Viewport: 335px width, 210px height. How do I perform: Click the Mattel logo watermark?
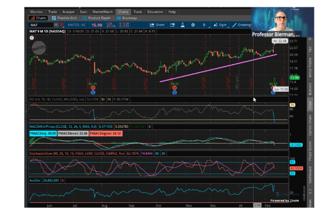click(38, 48)
